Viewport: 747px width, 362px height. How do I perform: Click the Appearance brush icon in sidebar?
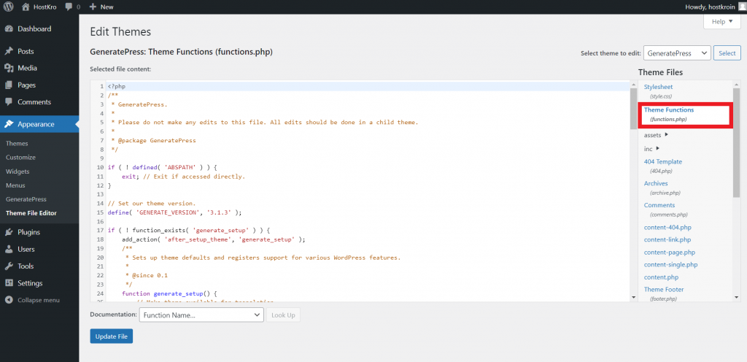(9, 124)
